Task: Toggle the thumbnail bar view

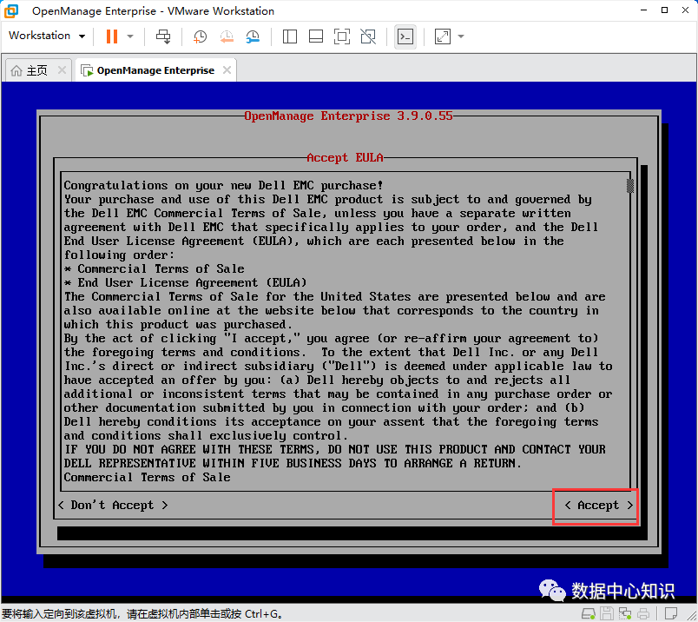Action: coord(316,36)
